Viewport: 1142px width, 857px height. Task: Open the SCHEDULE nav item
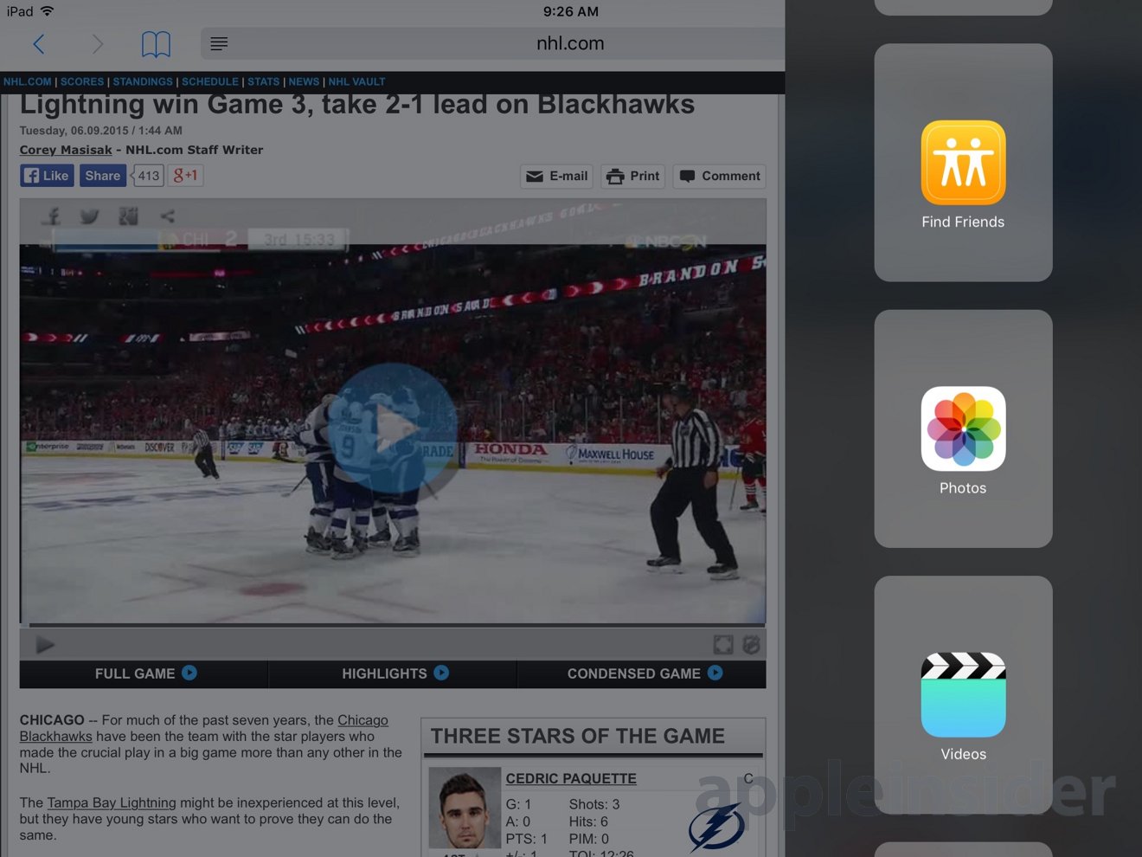tap(210, 82)
